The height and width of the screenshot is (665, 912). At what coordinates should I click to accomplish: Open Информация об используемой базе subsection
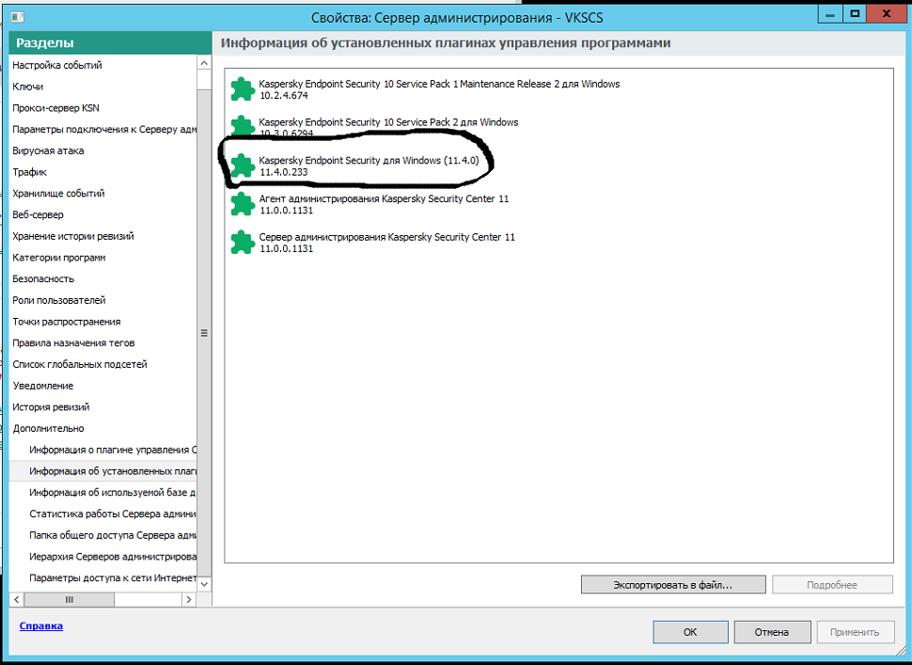(x=113, y=493)
